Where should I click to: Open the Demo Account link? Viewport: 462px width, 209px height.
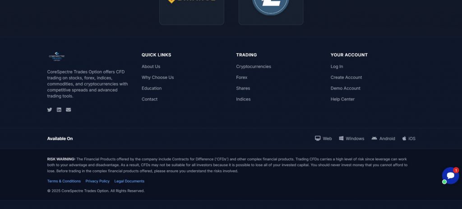pyautogui.click(x=346, y=88)
